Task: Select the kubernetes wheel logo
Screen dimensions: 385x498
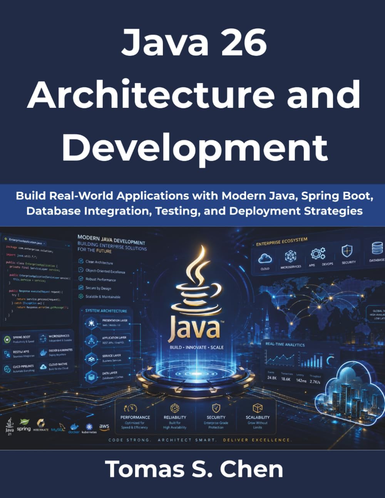Action: (x=89, y=428)
